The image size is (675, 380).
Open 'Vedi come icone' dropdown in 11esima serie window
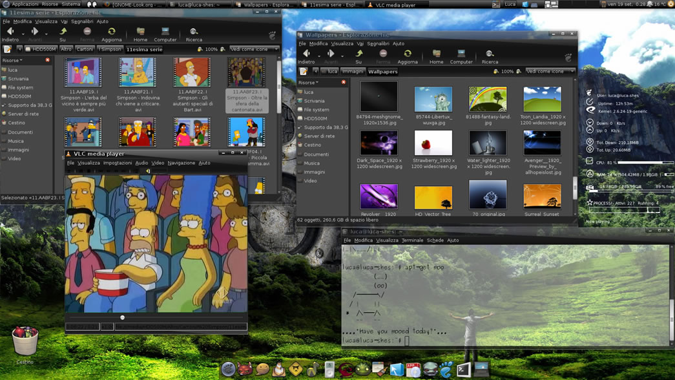(x=254, y=49)
